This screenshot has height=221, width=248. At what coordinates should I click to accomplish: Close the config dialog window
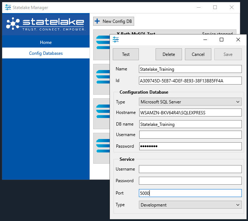pos(238,40)
